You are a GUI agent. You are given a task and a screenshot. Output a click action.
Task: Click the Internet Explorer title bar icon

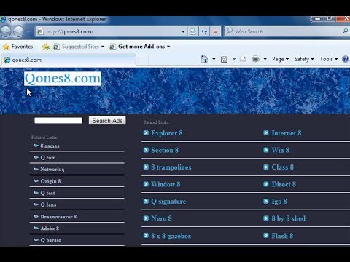click(x=3, y=19)
